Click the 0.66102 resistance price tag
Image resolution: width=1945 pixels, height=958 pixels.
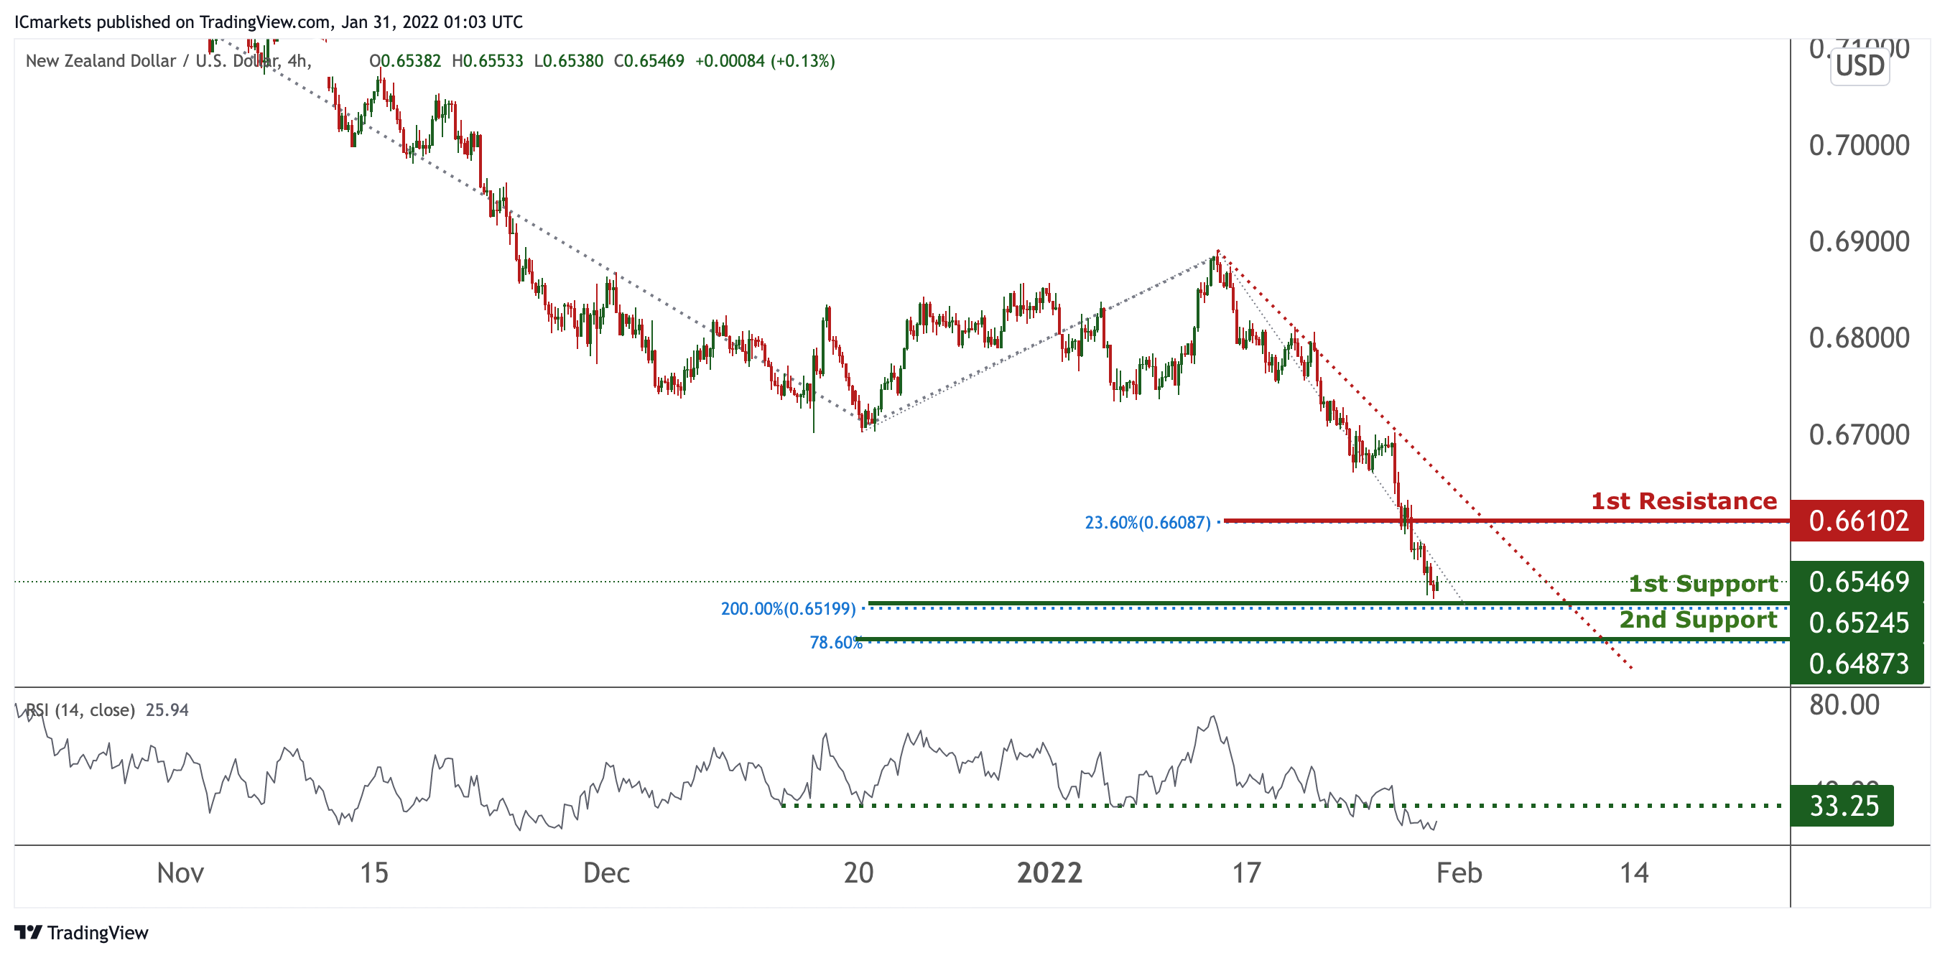[x=1857, y=521]
